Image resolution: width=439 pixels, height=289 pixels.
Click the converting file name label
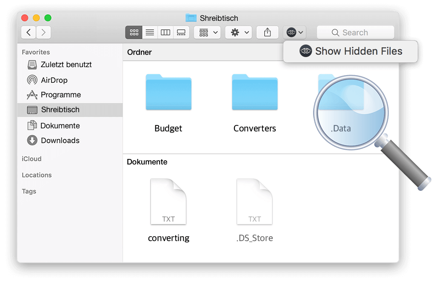[168, 238]
